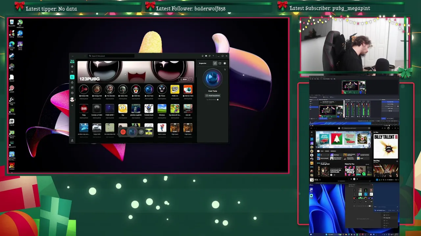The image size is (421, 236).
Task: Open the Microsoft Edge desktop shortcut
Action: (x=12, y=45)
